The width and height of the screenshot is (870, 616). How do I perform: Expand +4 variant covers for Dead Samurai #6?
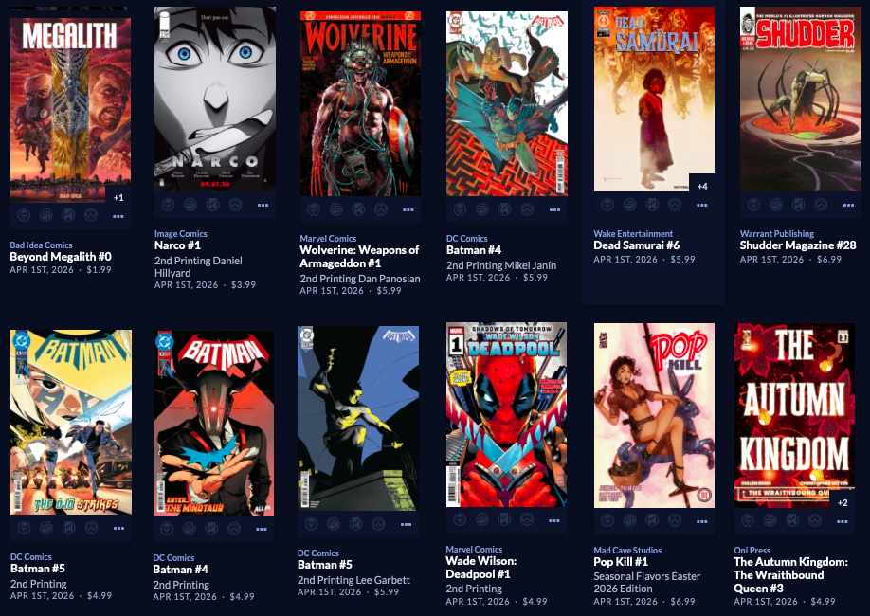702,186
